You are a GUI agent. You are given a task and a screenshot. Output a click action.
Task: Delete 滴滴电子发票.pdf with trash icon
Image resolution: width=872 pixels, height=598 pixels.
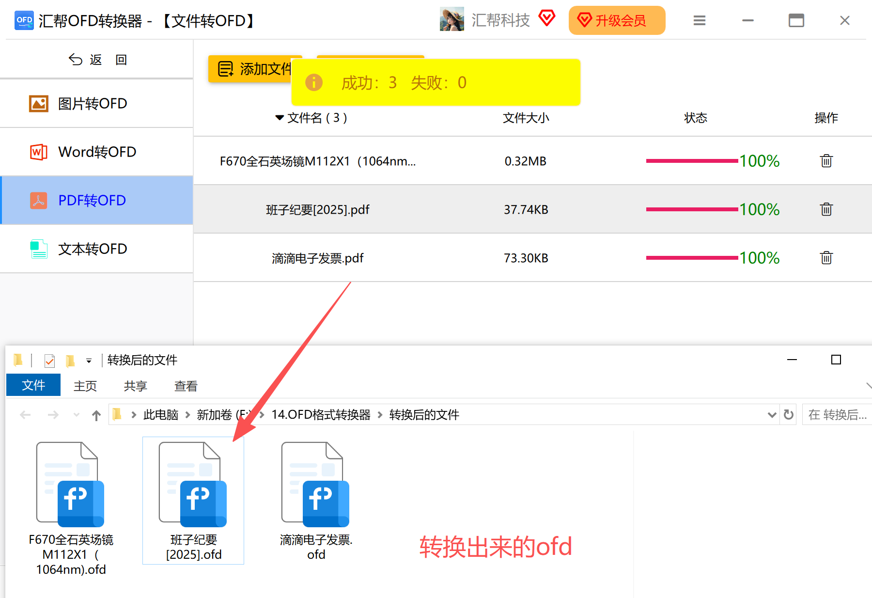coord(826,258)
